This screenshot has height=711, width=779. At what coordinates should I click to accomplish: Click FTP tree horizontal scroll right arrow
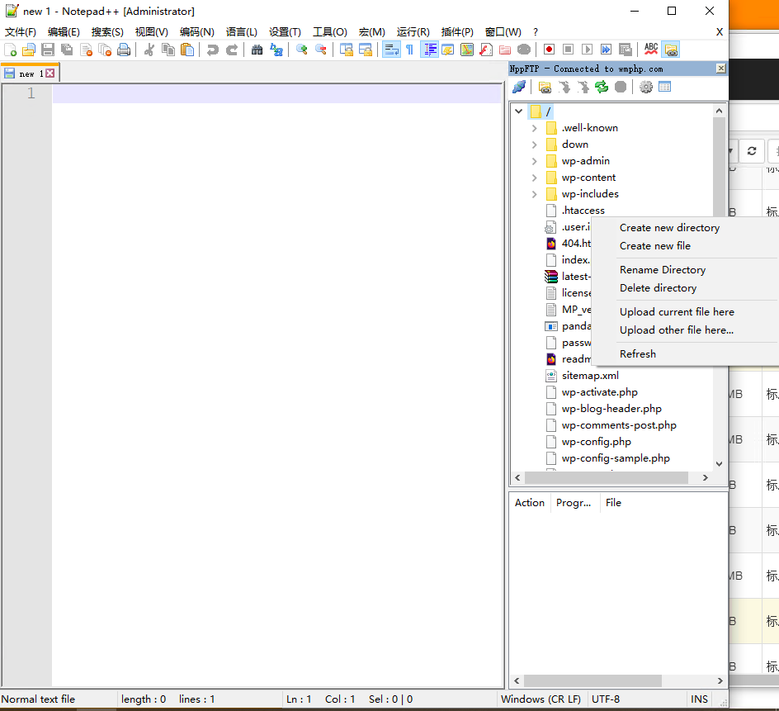pos(705,478)
